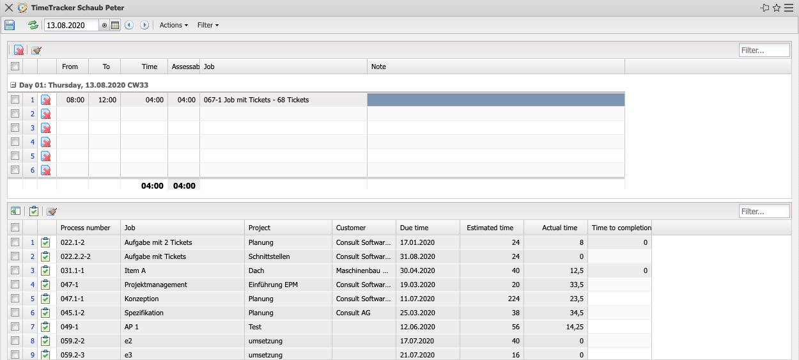Collapse the Day 01 Thursday group
This screenshot has height=360, width=799.
[13, 84]
